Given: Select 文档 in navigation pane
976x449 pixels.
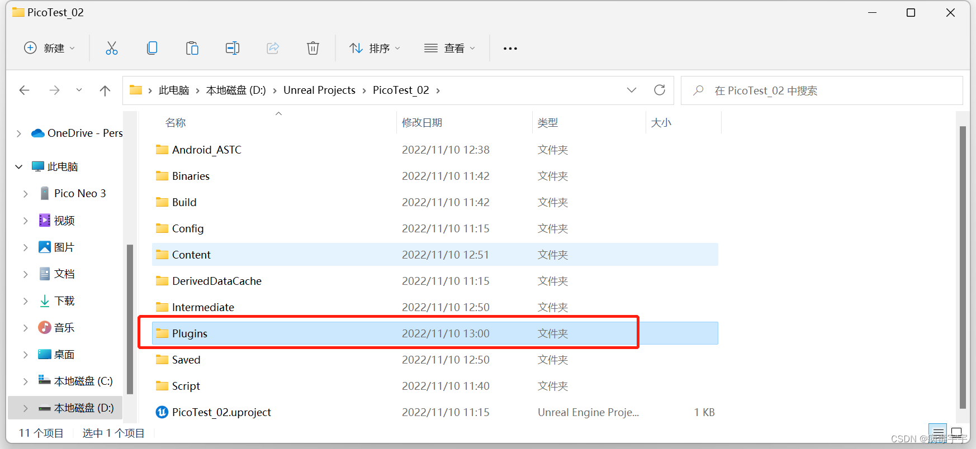Looking at the screenshot, I should (64, 274).
